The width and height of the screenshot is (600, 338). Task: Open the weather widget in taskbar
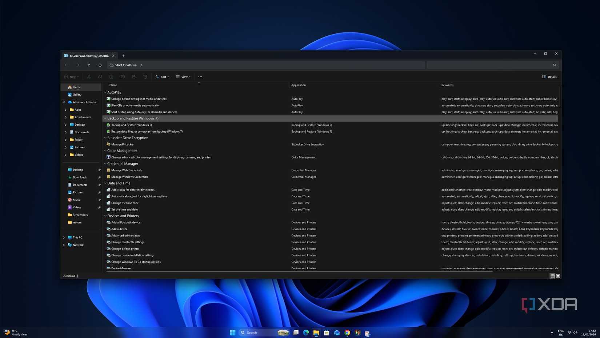point(16,333)
